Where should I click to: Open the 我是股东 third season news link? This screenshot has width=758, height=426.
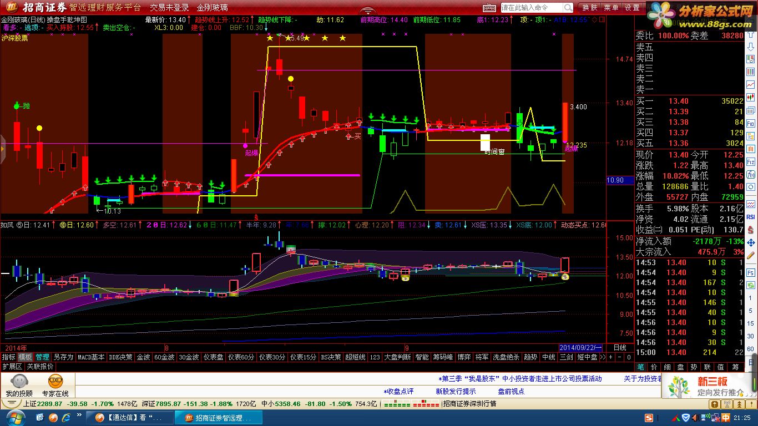520,379
